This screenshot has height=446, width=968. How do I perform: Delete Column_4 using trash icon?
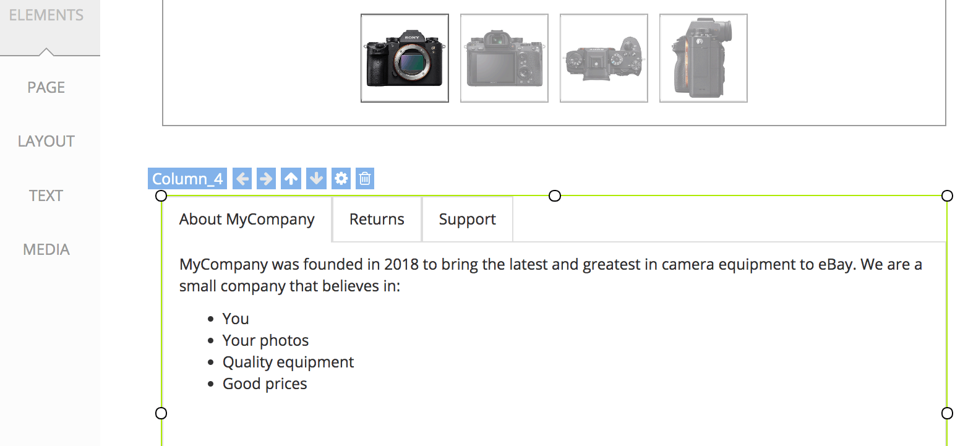pos(365,179)
